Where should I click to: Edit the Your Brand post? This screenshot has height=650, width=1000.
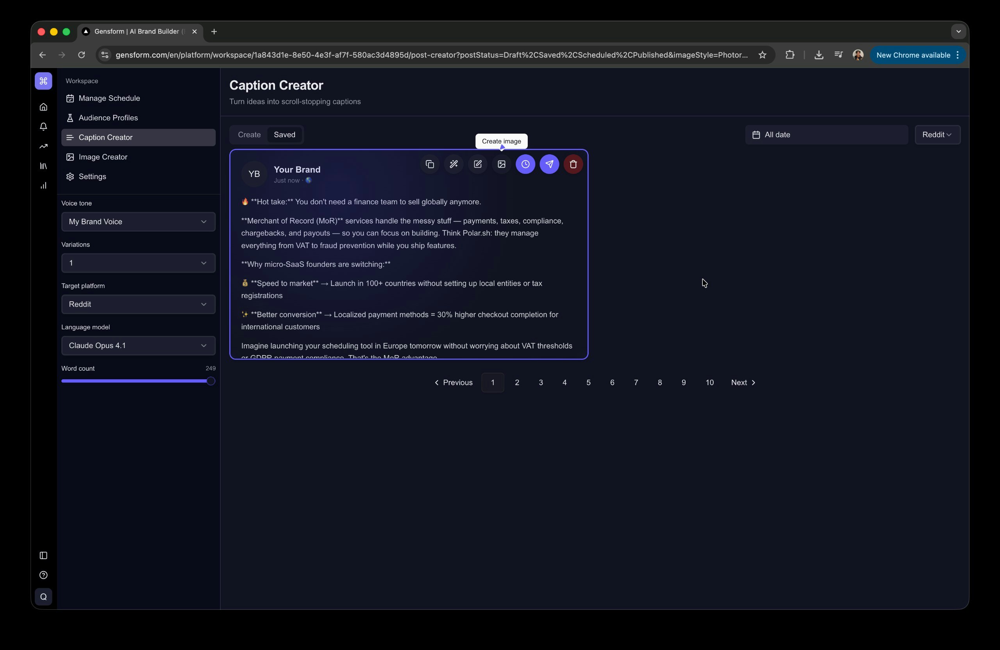(477, 164)
